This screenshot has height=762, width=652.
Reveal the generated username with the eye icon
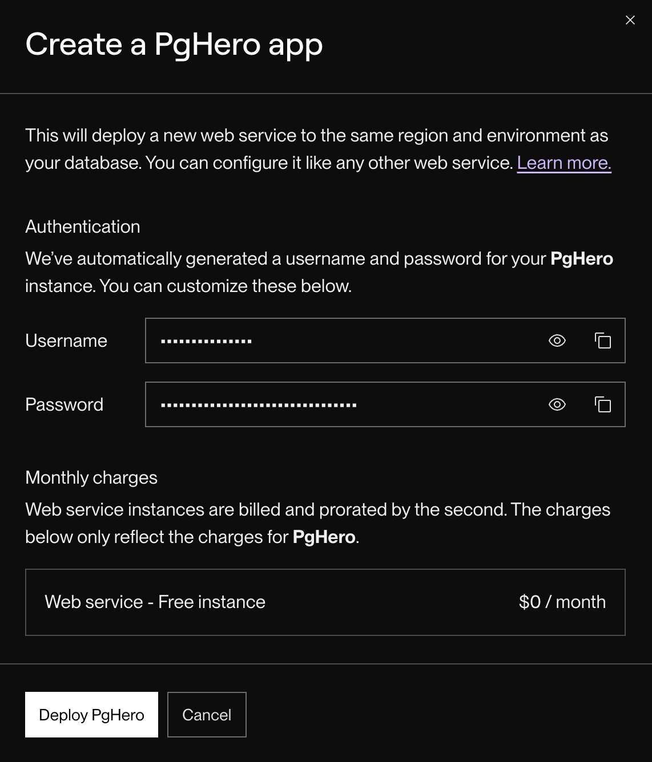[x=557, y=341]
